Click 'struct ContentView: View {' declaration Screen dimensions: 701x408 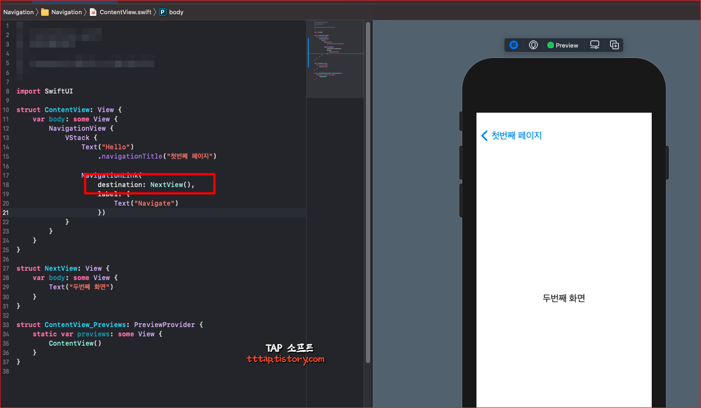[69, 110]
